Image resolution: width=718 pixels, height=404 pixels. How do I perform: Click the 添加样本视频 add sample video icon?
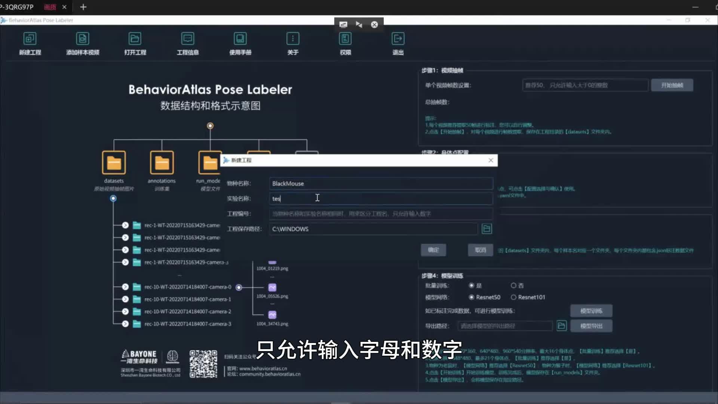pyautogui.click(x=83, y=39)
